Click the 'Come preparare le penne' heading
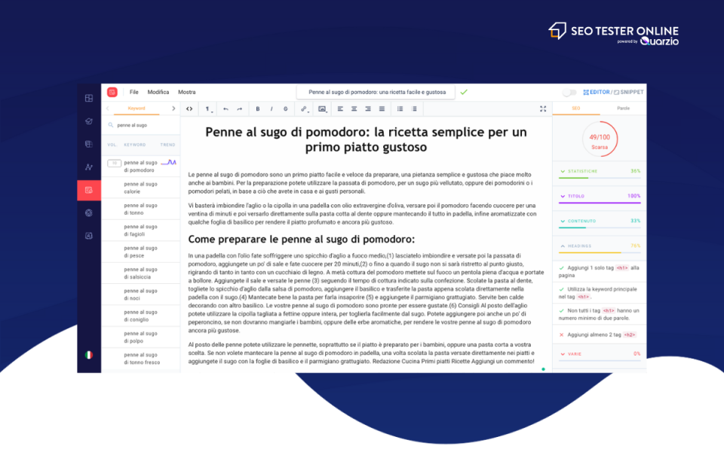Screen dimensions: 724x452 302,239
